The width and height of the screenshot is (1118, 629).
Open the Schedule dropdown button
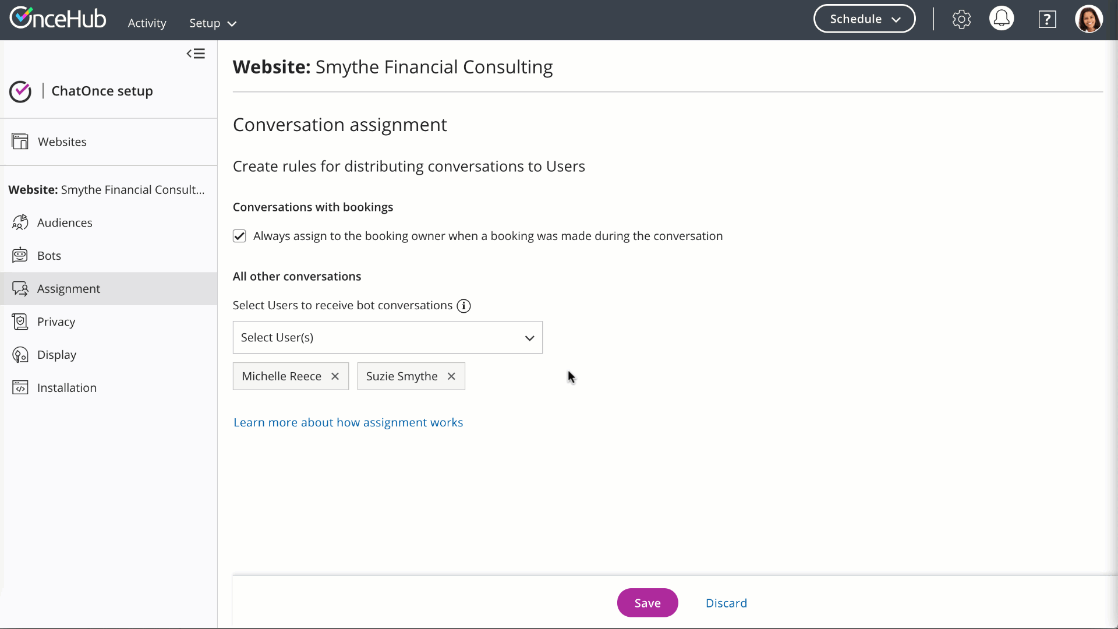point(864,19)
